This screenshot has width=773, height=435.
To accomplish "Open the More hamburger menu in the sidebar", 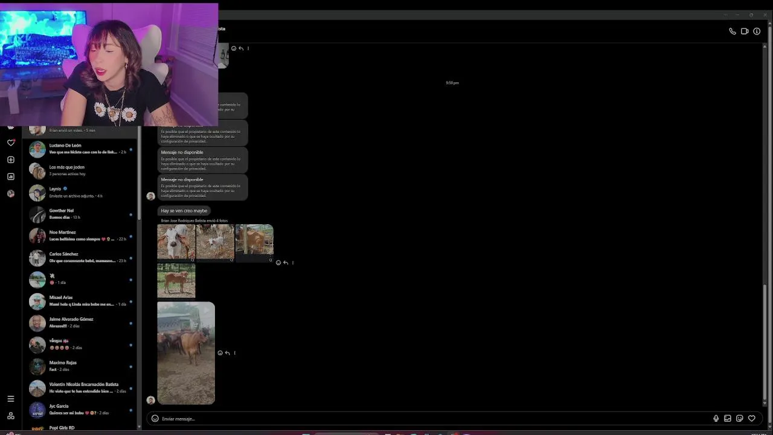I will [11, 399].
